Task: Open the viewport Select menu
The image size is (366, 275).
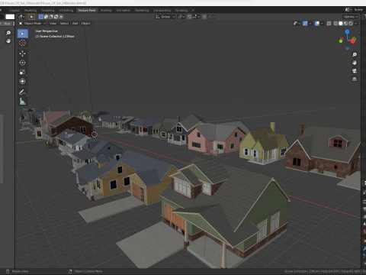Action: [x=64, y=24]
